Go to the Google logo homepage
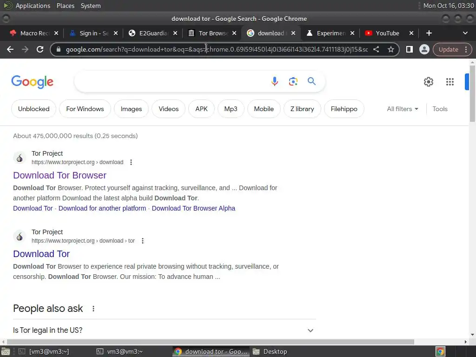Image resolution: width=476 pixels, height=357 pixels. click(32, 82)
